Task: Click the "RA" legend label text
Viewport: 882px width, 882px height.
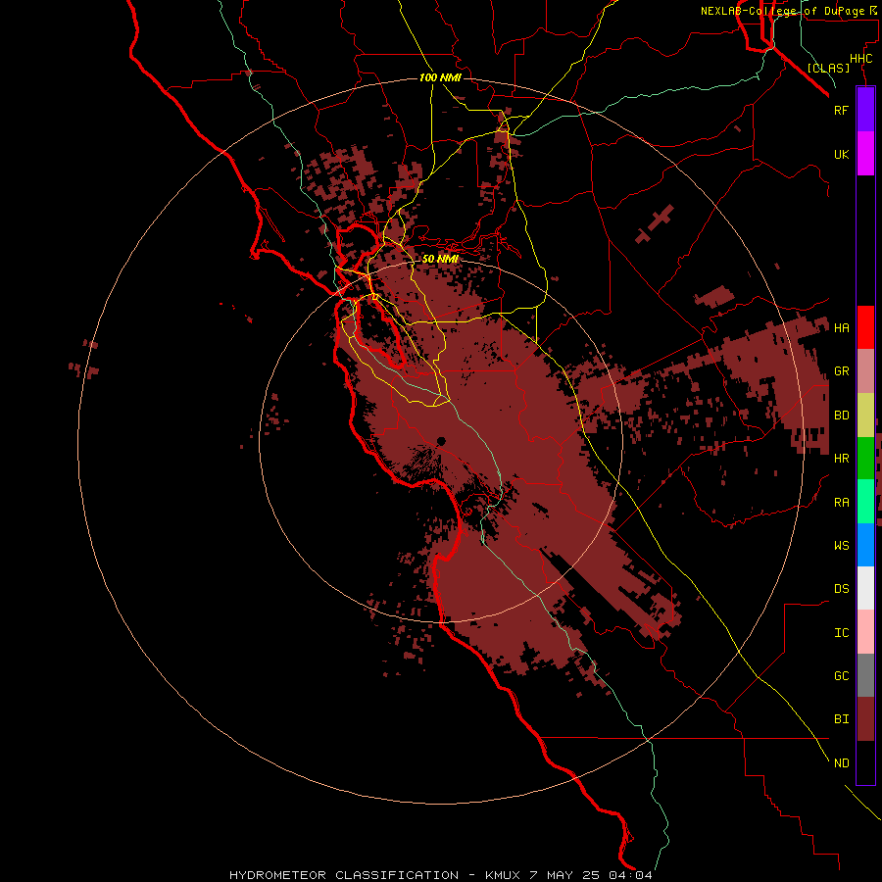Action: (x=841, y=503)
